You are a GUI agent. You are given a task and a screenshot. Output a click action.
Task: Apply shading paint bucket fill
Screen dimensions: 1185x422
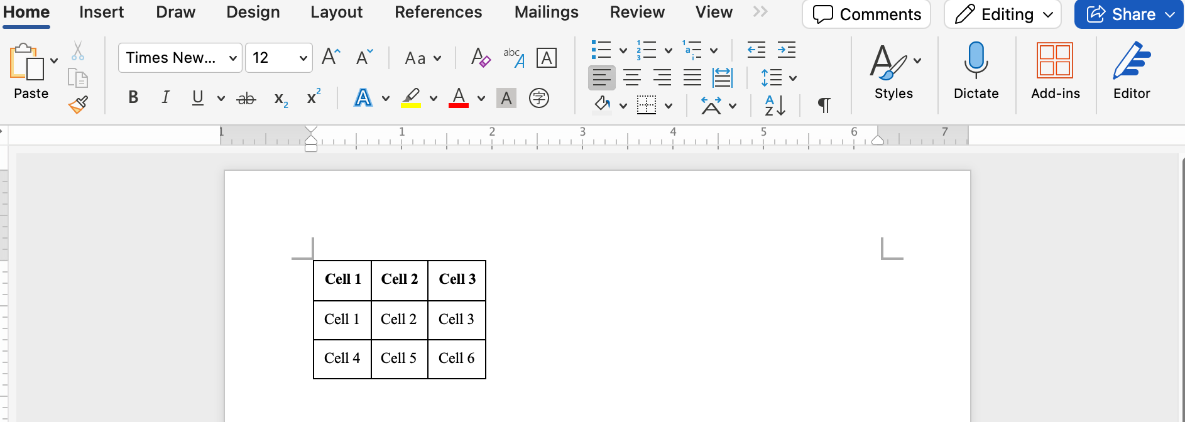coord(602,105)
